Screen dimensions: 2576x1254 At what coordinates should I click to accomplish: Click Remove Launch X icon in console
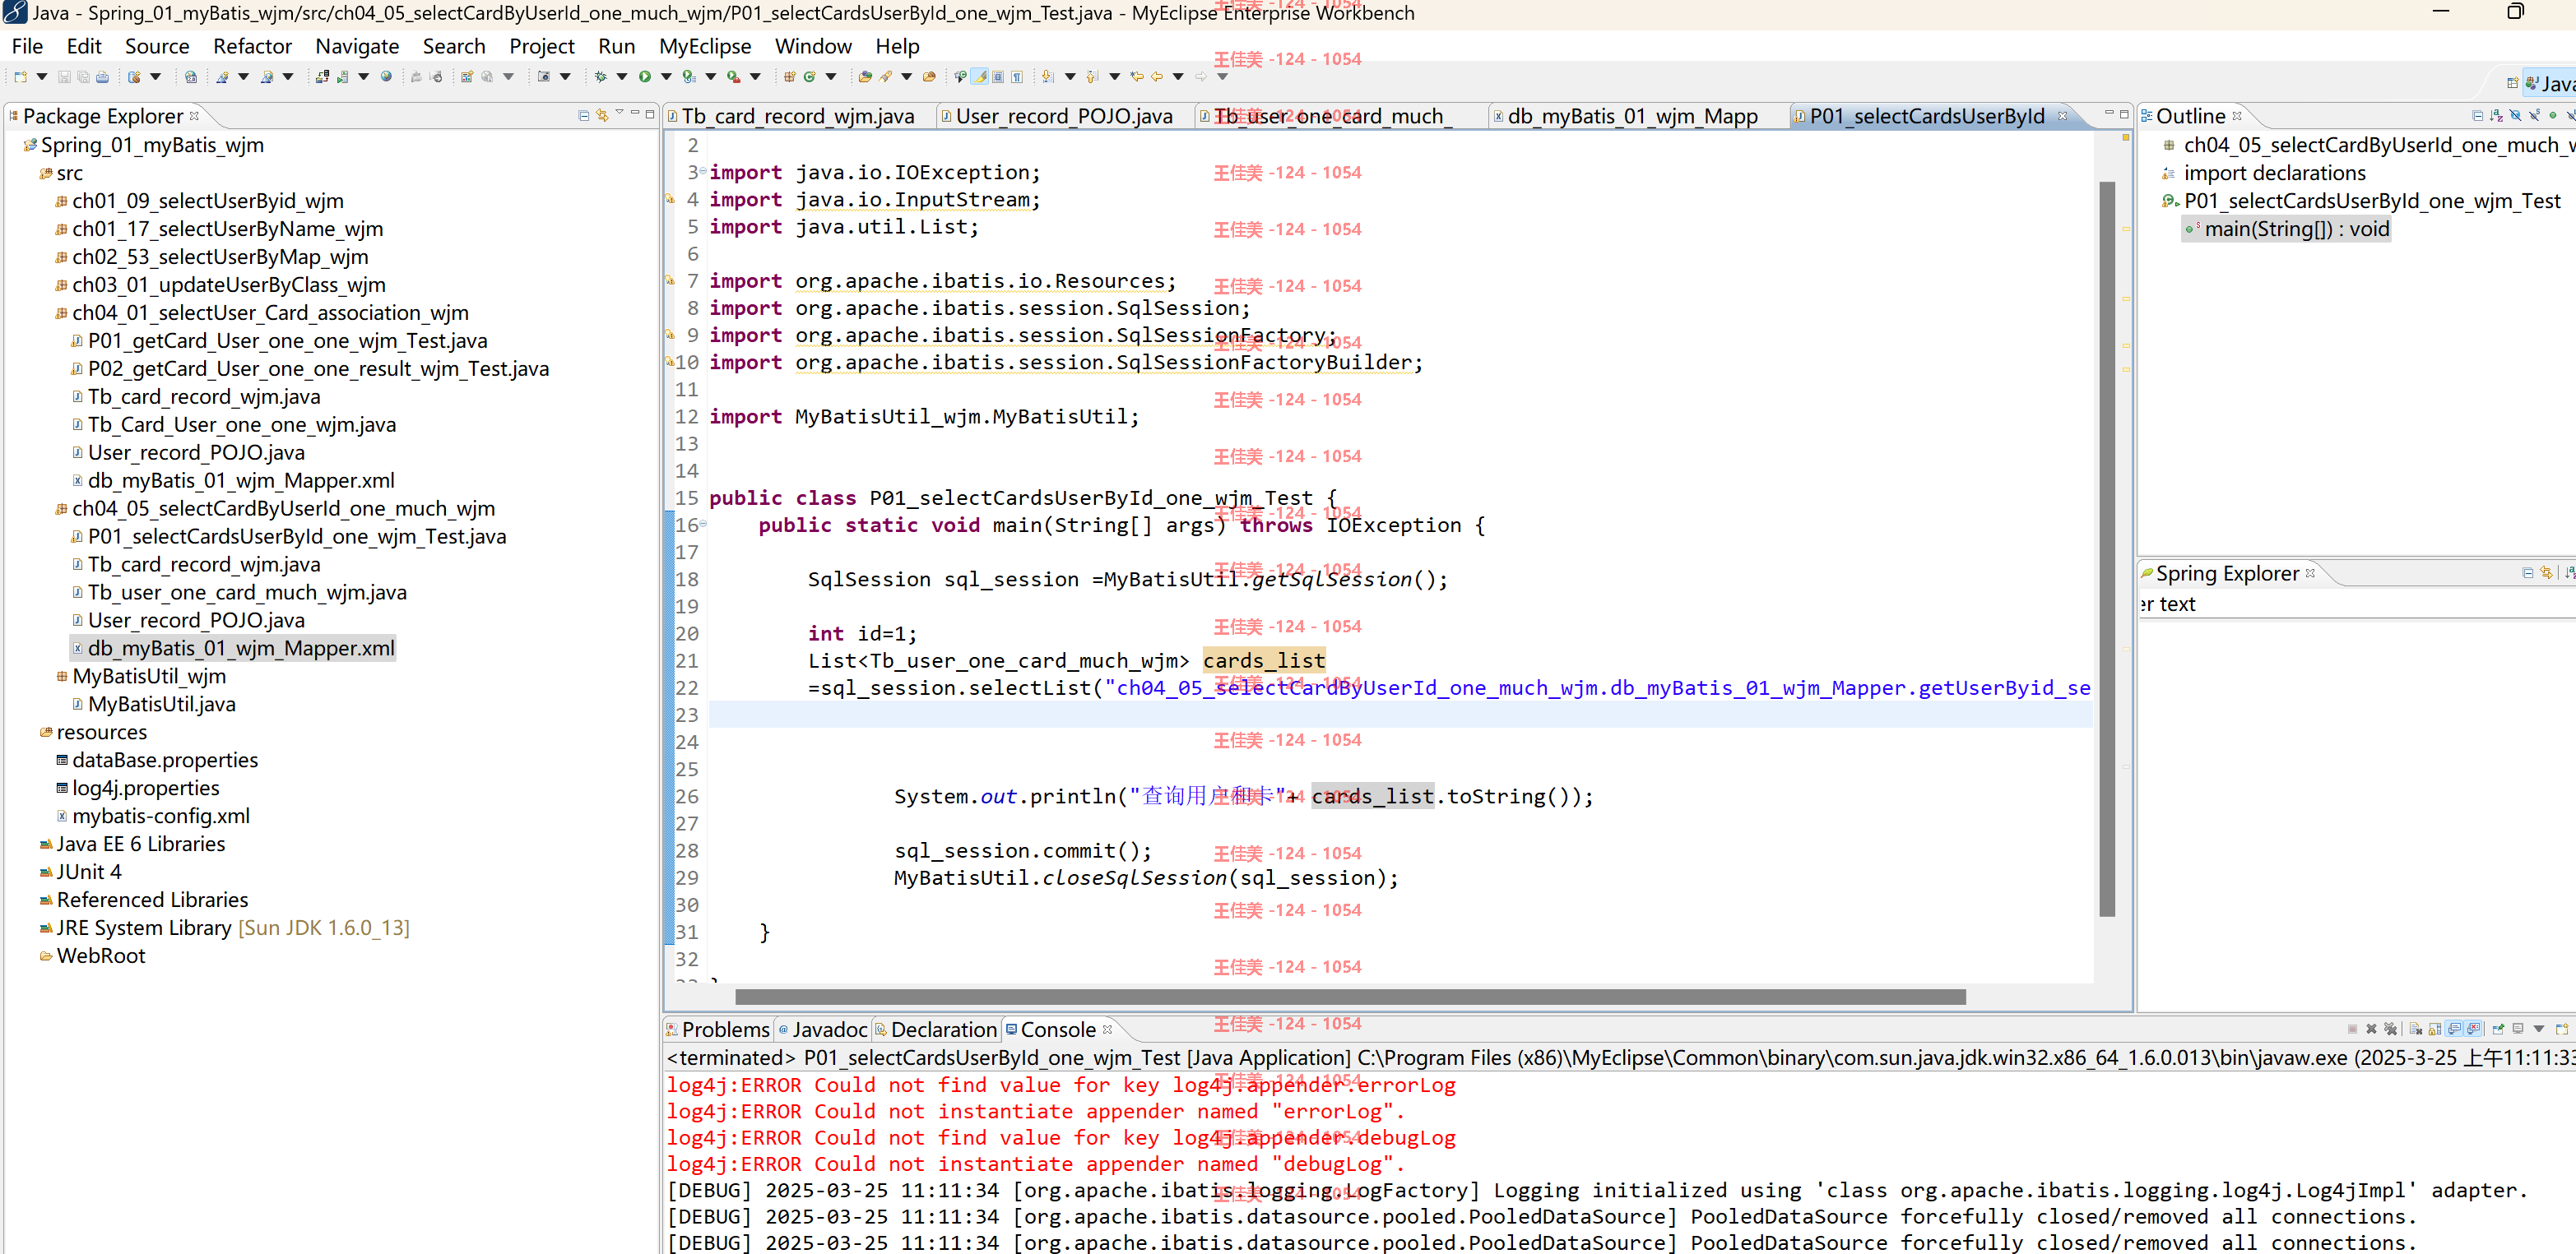(2371, 1030)
